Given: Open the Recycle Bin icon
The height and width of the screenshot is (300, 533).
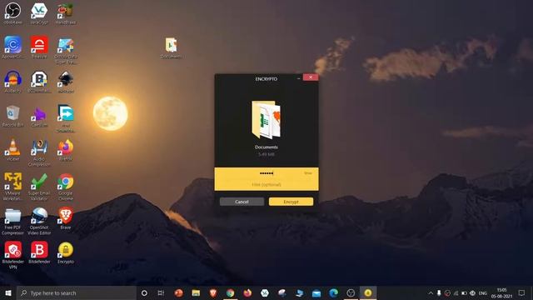Looking at the screenshot, I should (13, 117).
